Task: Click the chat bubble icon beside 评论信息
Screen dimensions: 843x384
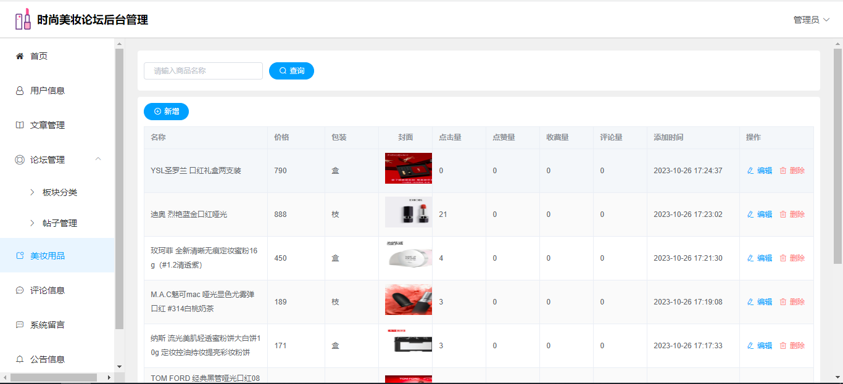Action: (20, 290)
